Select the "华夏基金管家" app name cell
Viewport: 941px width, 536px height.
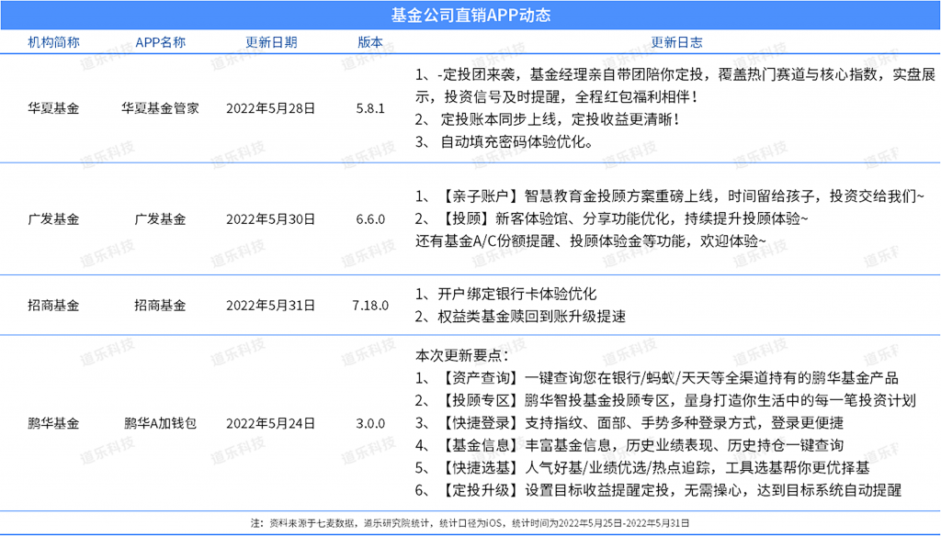pyautogui.click(x=160, y=108)
